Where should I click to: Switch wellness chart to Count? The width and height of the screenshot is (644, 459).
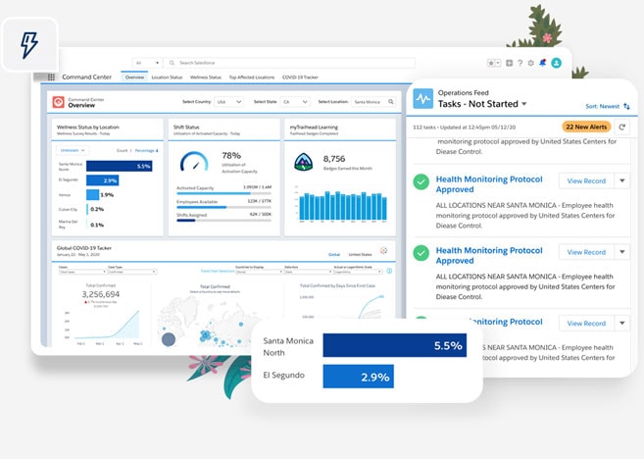[122, 150]
